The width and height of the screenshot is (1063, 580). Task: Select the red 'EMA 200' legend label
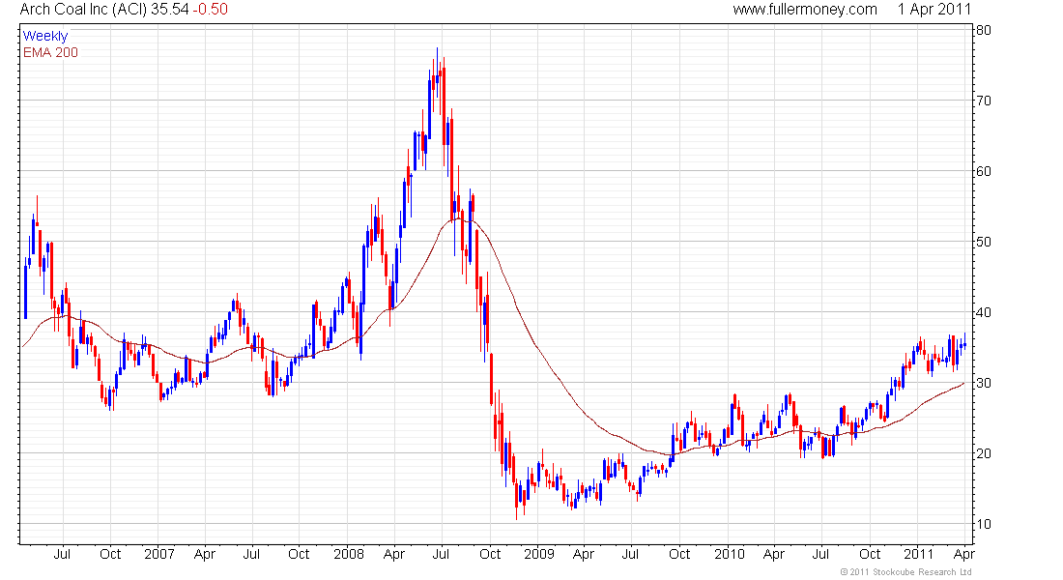tap(50, 52)
